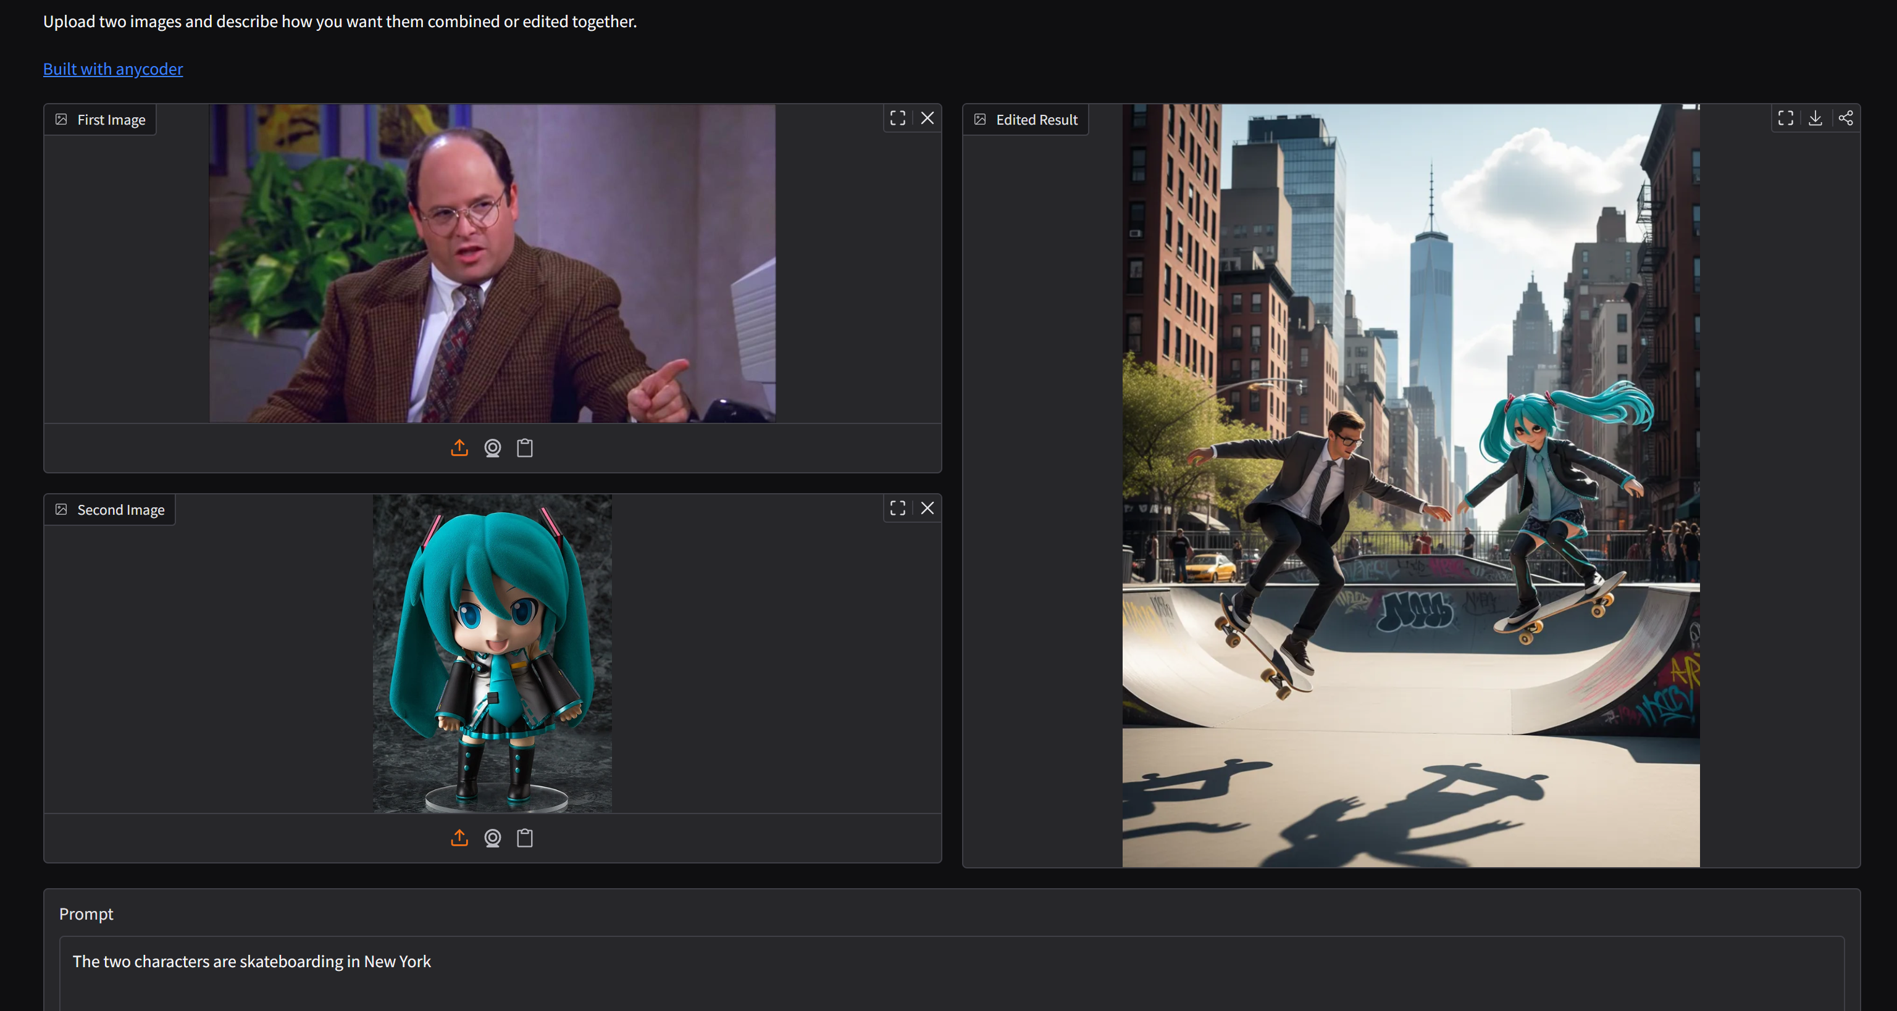Paste Second Image from clipboard

click(525, 838)
